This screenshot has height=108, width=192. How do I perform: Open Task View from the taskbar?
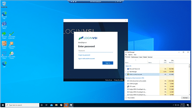pos(46,105)
